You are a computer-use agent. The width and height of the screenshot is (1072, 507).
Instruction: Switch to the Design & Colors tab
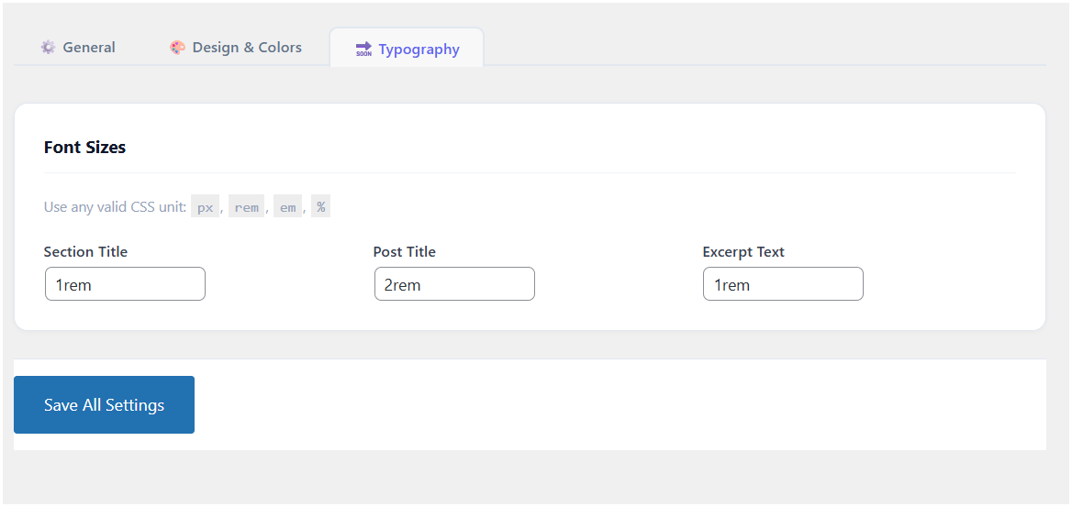tap(246, 48)
